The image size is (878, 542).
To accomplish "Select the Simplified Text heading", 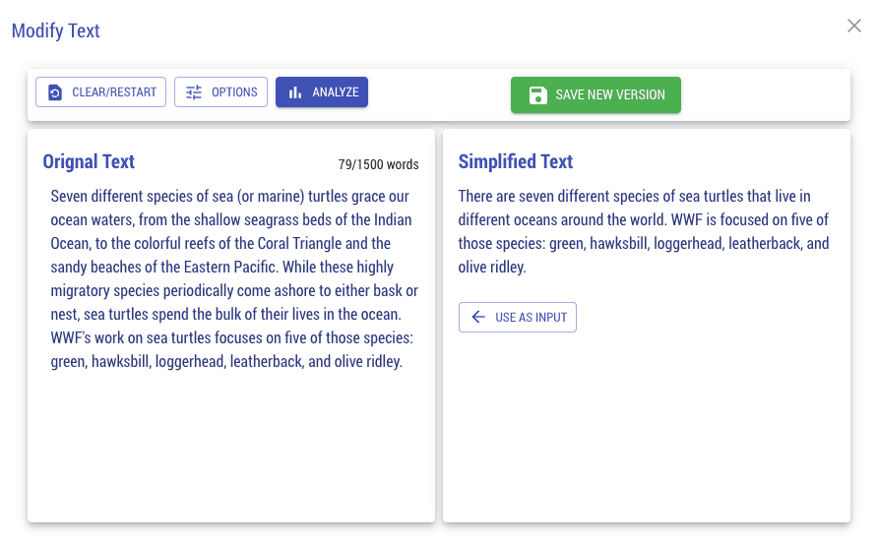I will click(x=516, y=162).
